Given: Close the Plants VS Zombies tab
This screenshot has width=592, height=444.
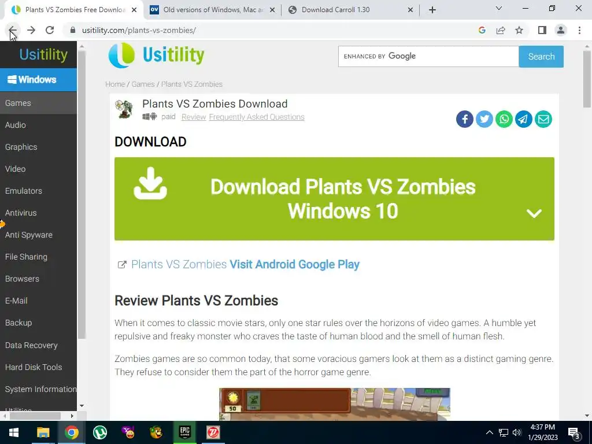Looking at the screenshot, I should coord(134,10).
